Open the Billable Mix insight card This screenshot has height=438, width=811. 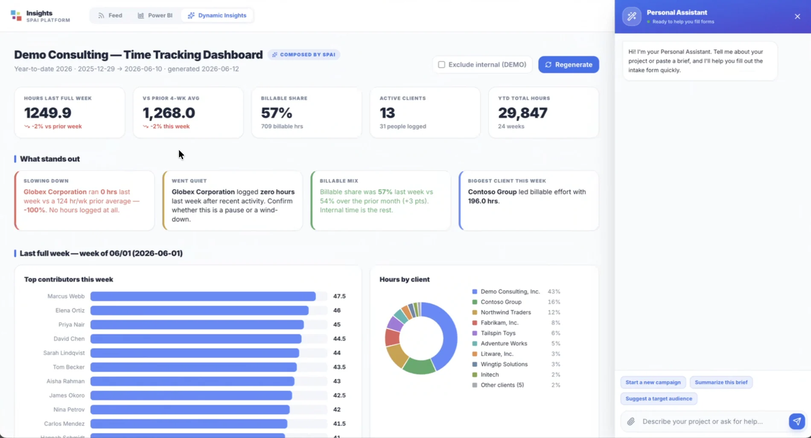(381, 201)
